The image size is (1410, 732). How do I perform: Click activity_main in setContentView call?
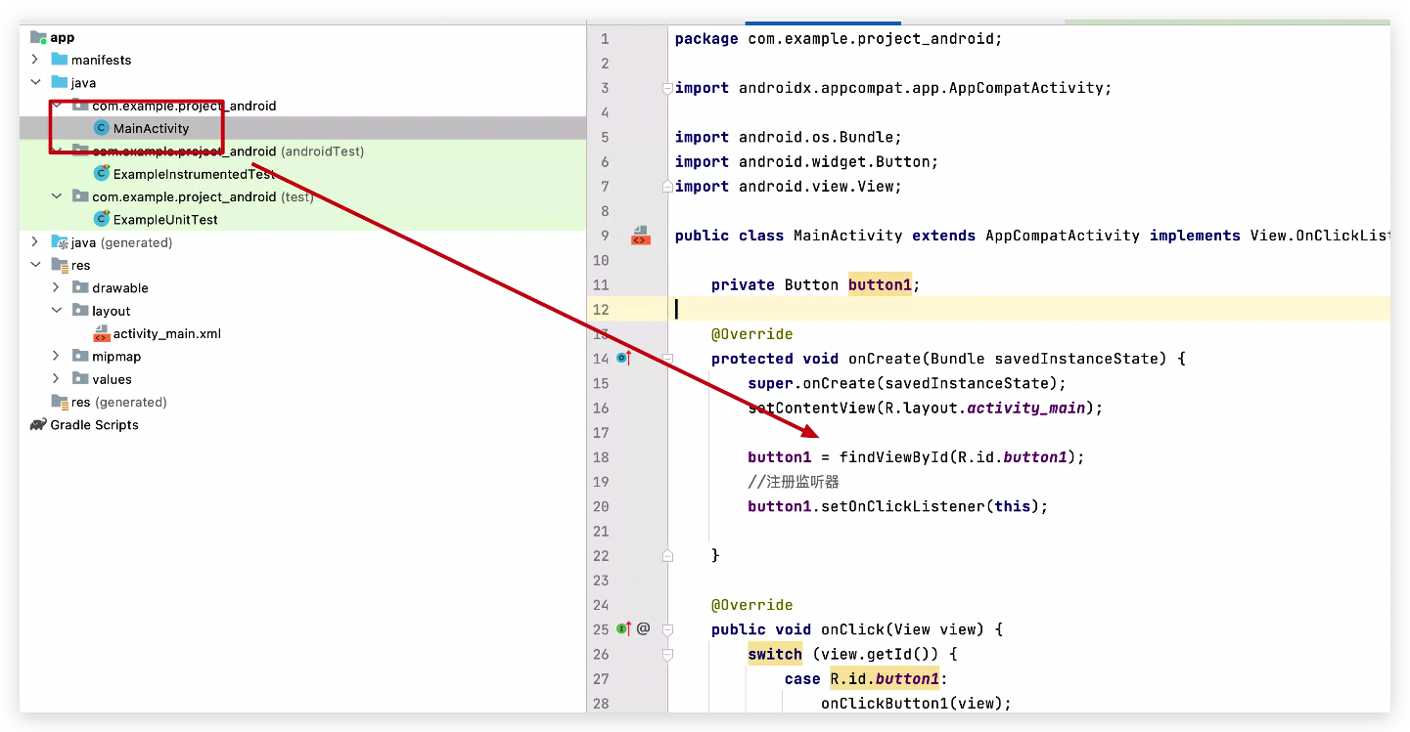tap(1026, 409)
